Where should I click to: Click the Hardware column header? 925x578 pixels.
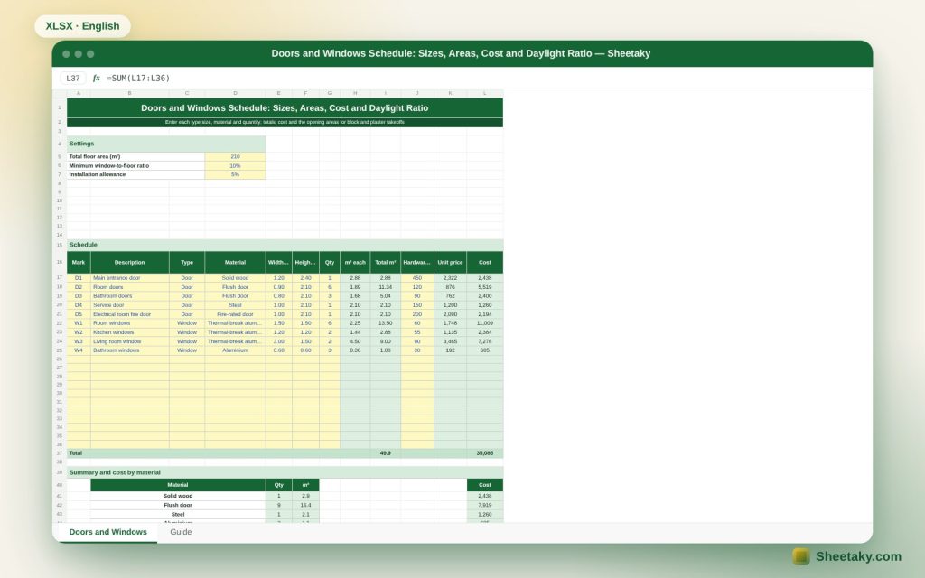click(x=417, y=263)
